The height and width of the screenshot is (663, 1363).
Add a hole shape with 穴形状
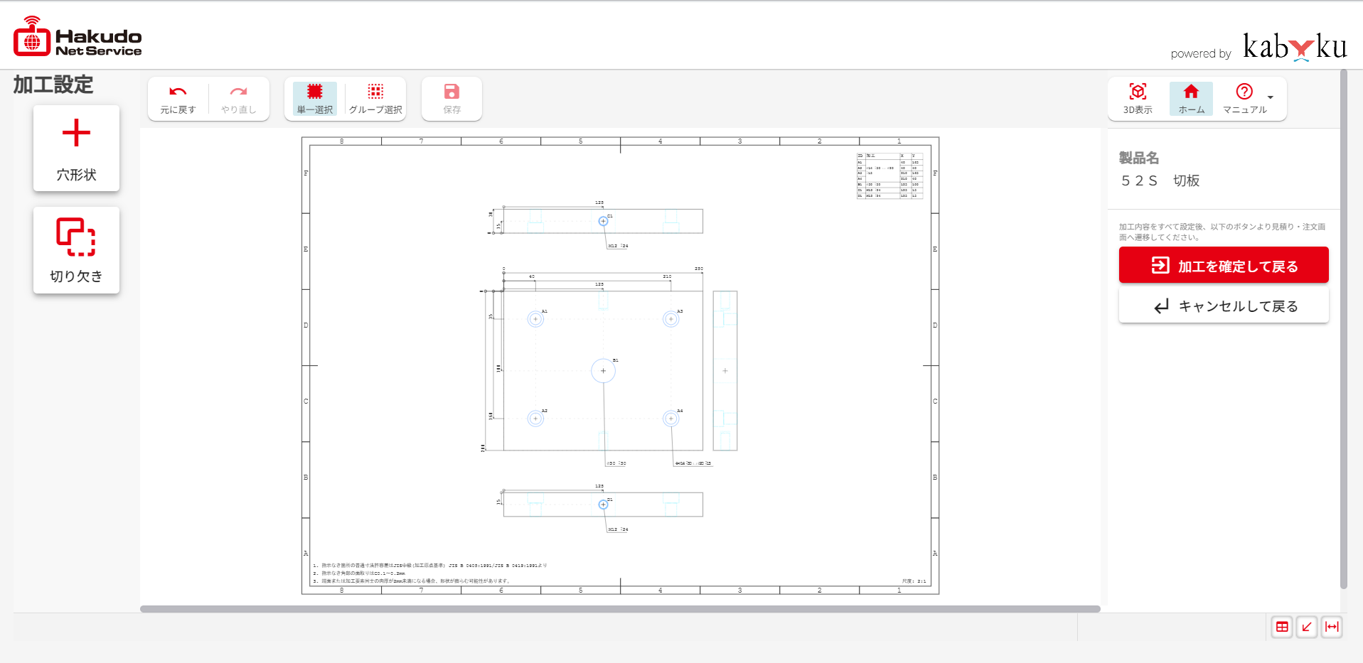pos(76,149)
